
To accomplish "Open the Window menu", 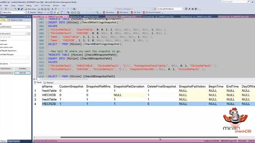I will (56, 5).
